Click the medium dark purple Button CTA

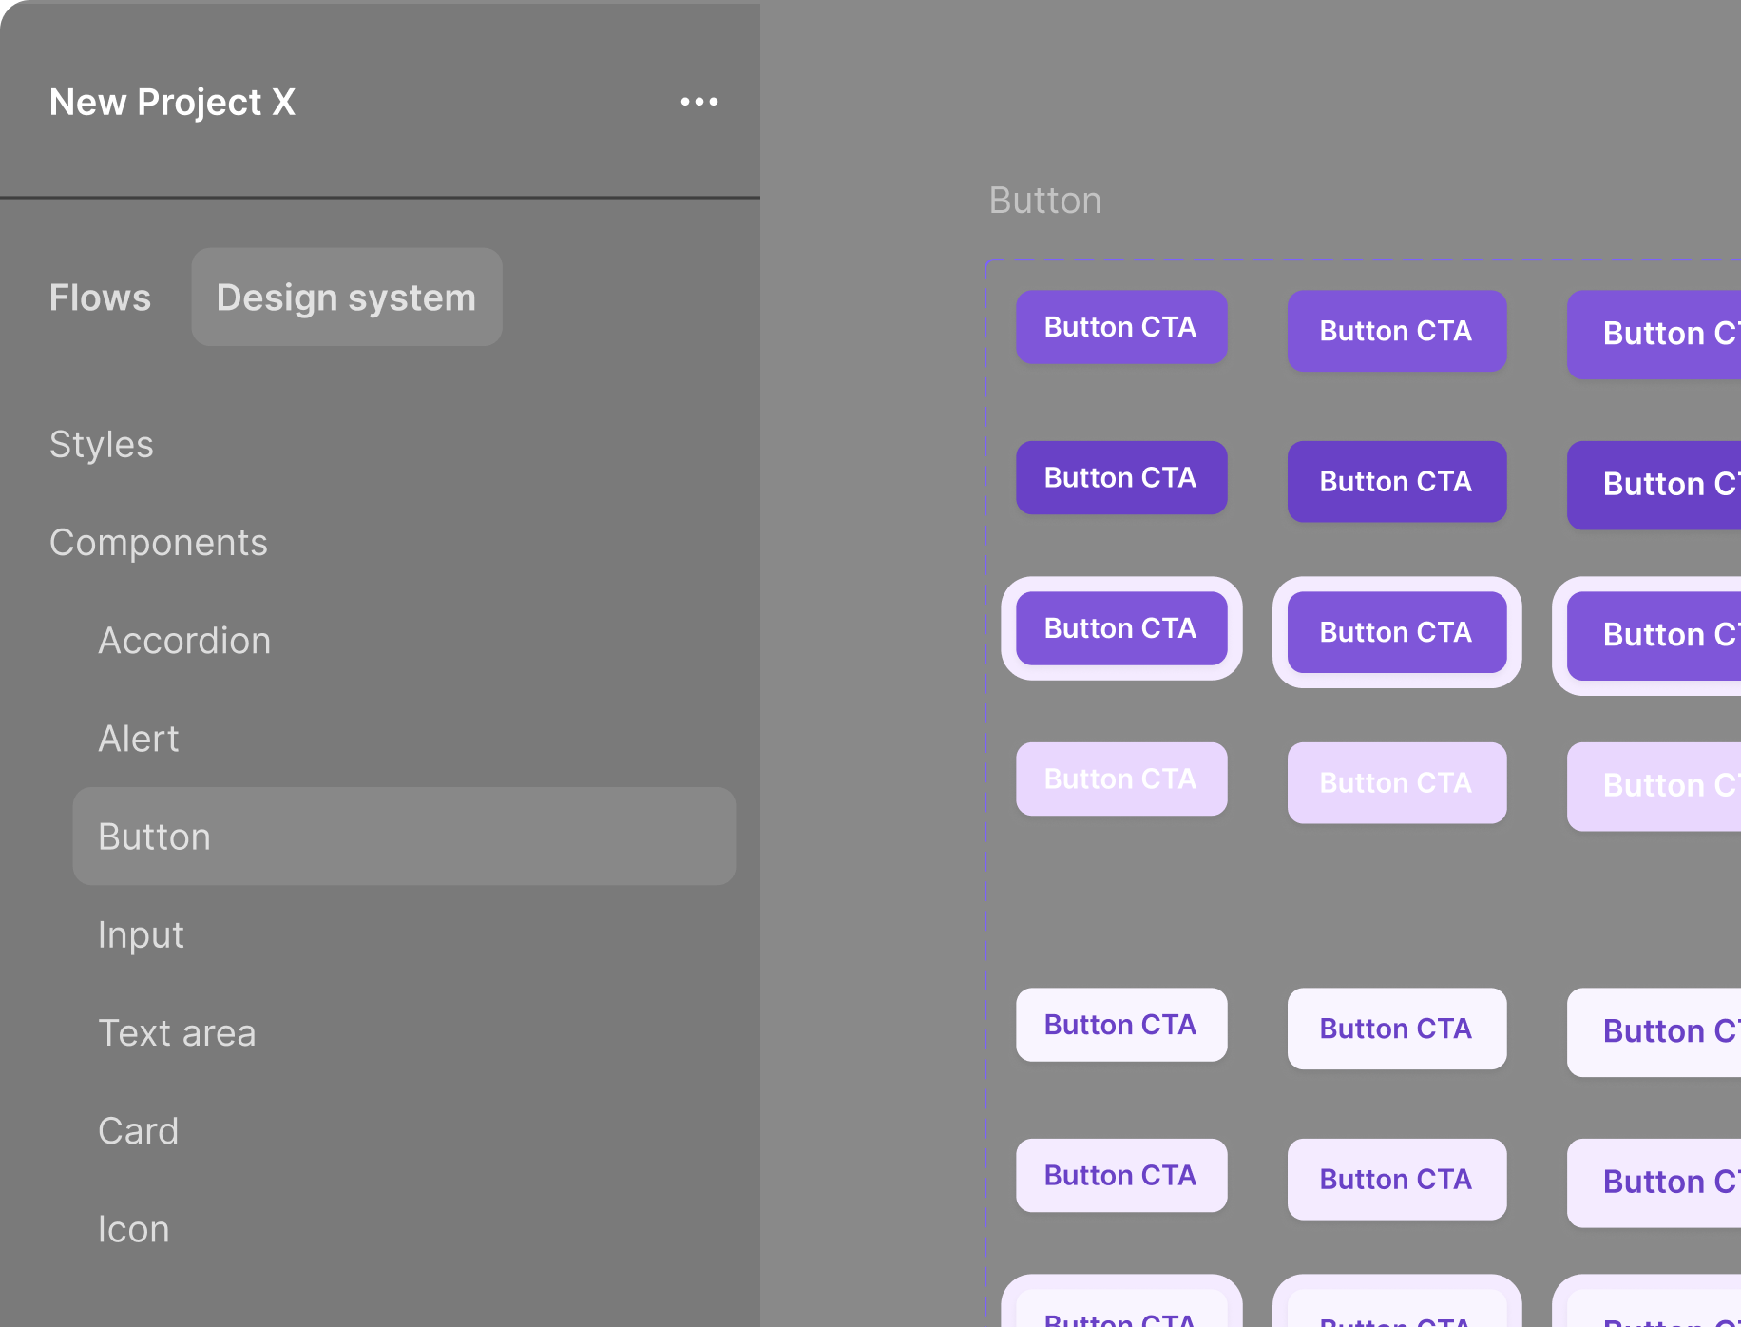click(x=1396, y=482)
